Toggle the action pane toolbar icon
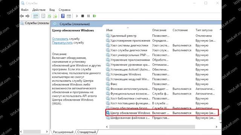Screen dimensions: 241x135 [x=69, y=16]
